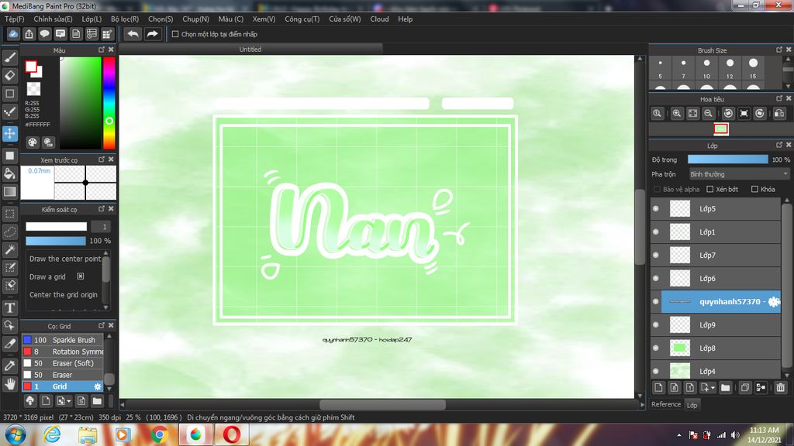The width and height of the screenshot is (794, 446).
Task: Switch to the Reference tab
Action: 665,404
